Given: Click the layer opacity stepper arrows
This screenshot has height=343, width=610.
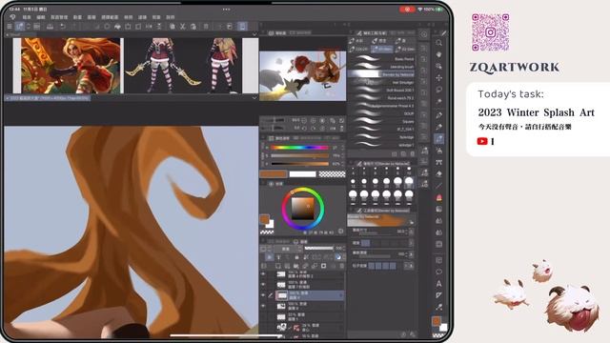Looking at the screenshot, I should click(343, 248).
